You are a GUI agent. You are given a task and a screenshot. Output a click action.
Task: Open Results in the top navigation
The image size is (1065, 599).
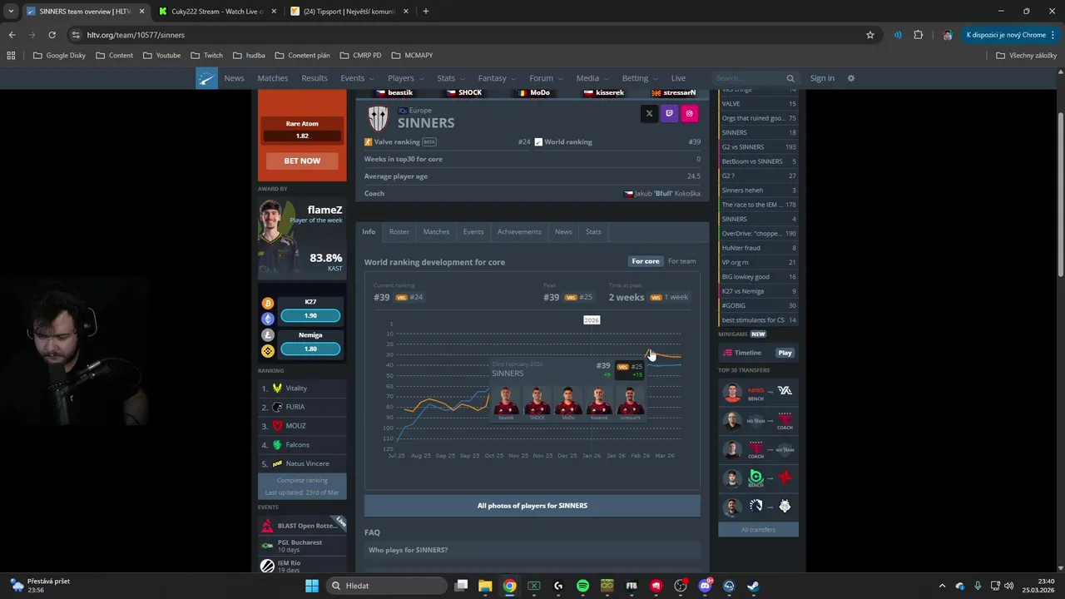(315, 78)
